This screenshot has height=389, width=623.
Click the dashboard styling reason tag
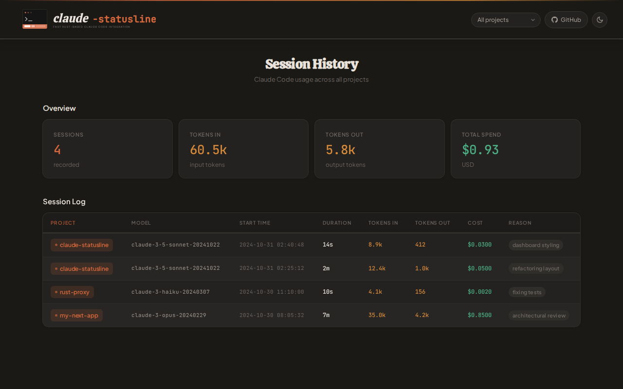click(535, 245)
